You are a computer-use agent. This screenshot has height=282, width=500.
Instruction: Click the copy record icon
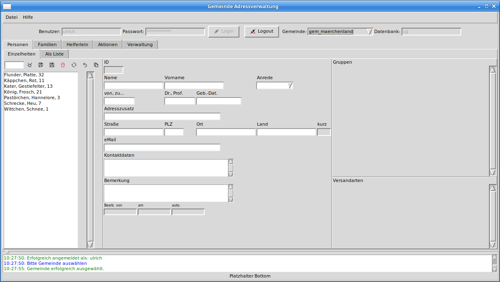pos(96,65)
